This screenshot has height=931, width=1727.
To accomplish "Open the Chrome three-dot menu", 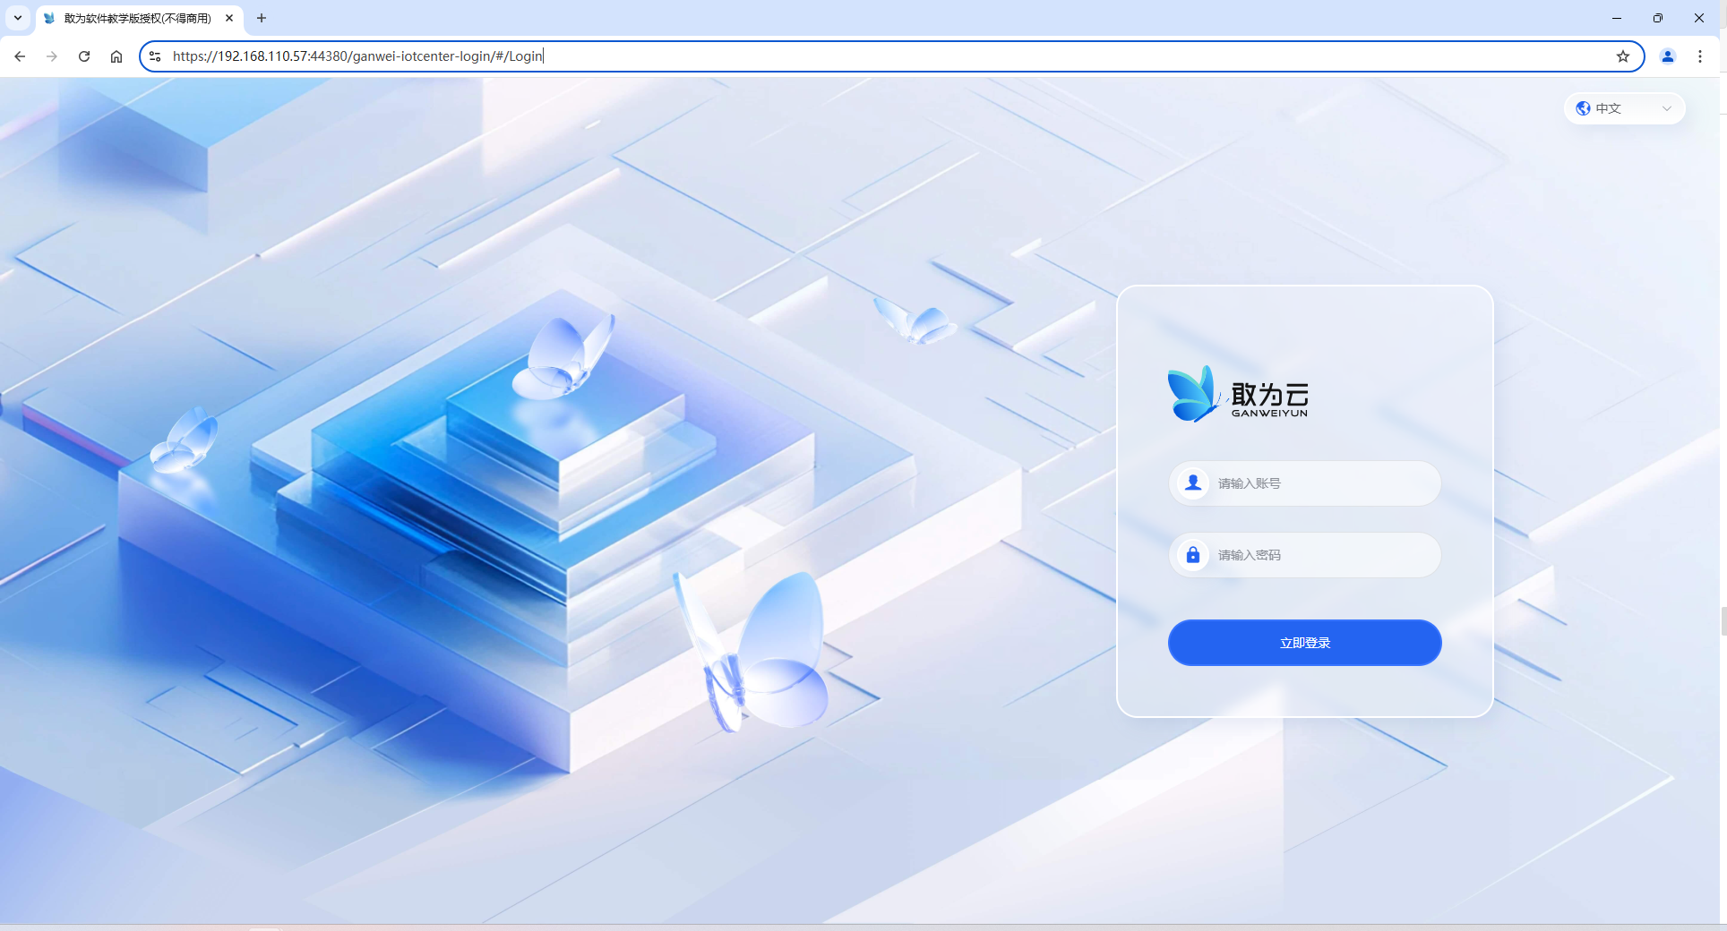I will pos(1700,56).
